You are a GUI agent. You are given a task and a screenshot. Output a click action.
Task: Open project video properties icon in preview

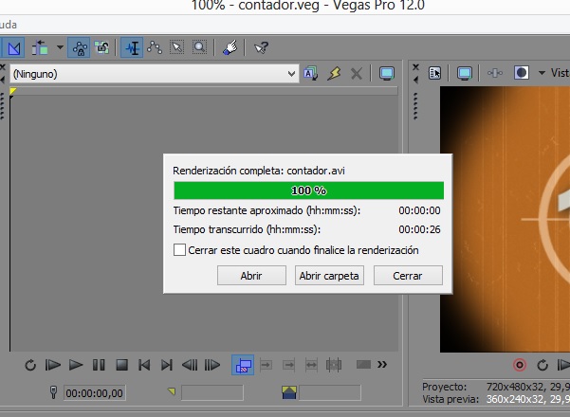tap(434, 73)
